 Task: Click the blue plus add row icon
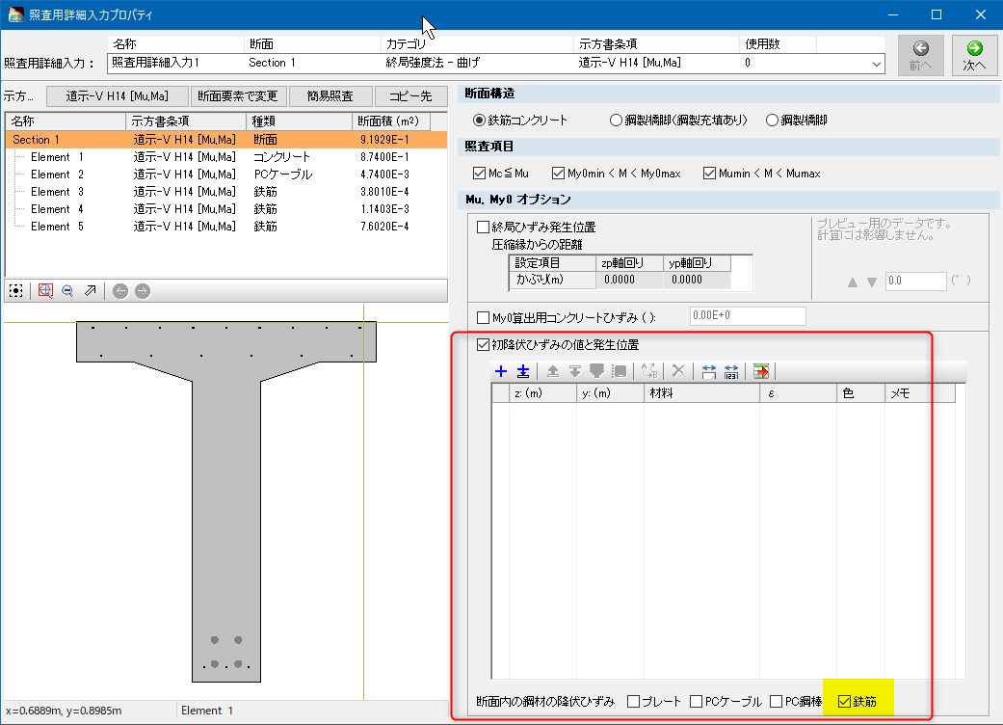(x=500, y=371)
